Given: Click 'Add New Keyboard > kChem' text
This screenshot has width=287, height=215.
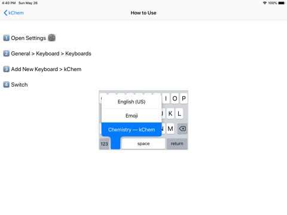Looking at the screenshot, I should tap(46, 69).
